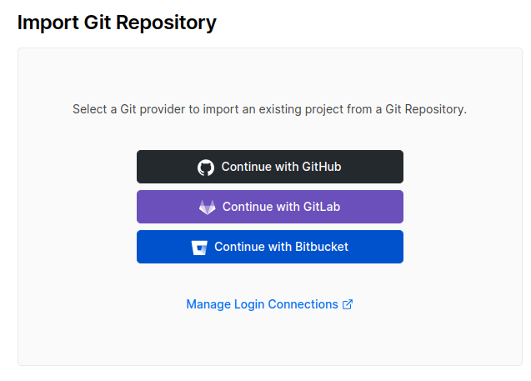
Task: Select GitLab as the Git provider
Action: tap(269, 207)
